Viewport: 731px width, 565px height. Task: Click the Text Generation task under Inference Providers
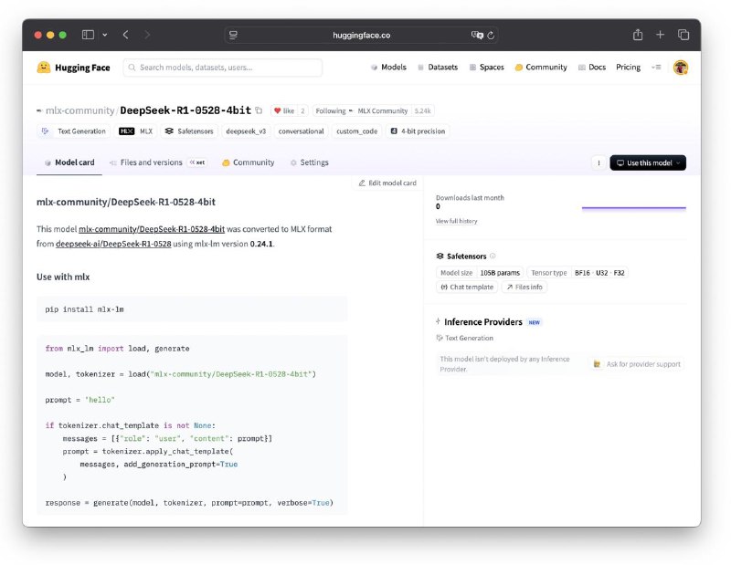pyautogui.click(x=464, y=338)
